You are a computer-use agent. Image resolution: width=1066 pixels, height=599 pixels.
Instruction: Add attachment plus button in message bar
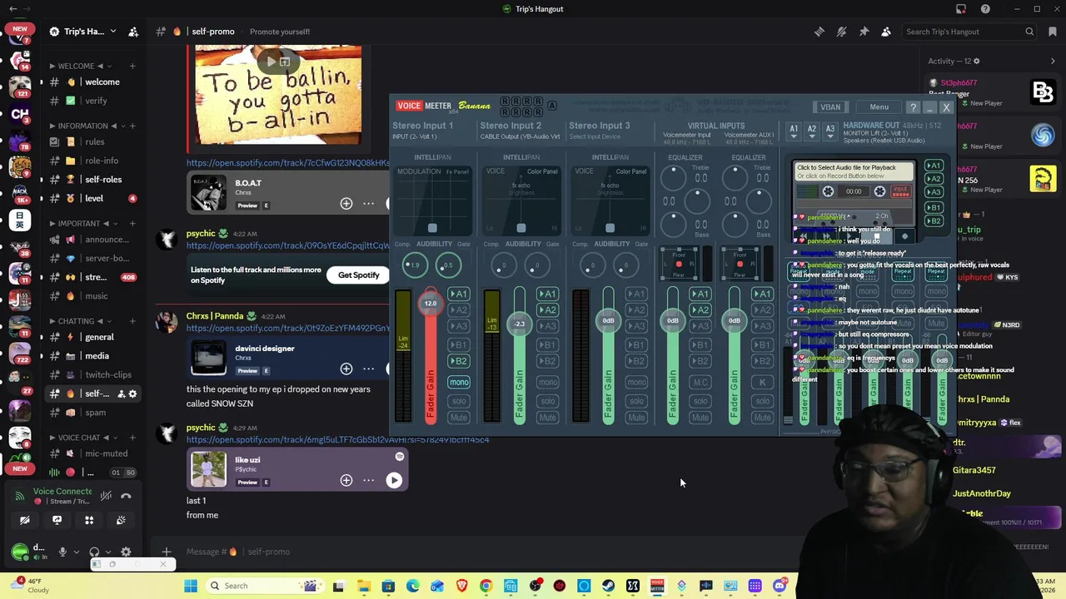click(167, 552)
